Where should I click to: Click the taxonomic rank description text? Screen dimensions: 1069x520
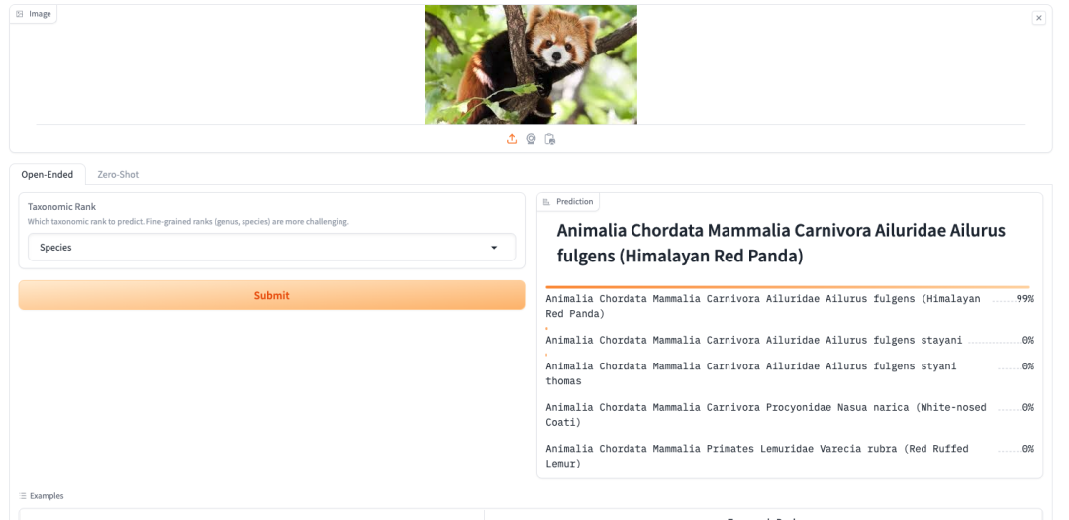[188, 221]
